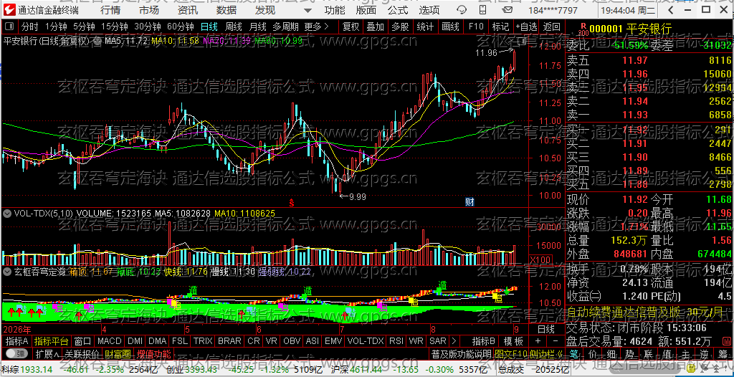Screen dimensions: 734x377
Task: Click the 增值功能 button
Action: (153, 353)
